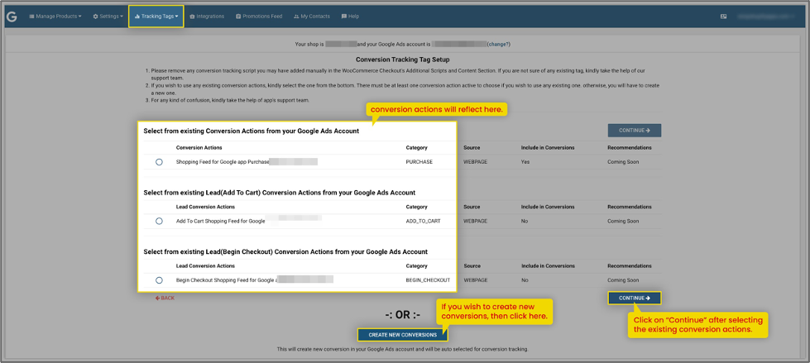The image size is (810, 363).
Task: Go to the Integrations page
Action: pos(207,17)
